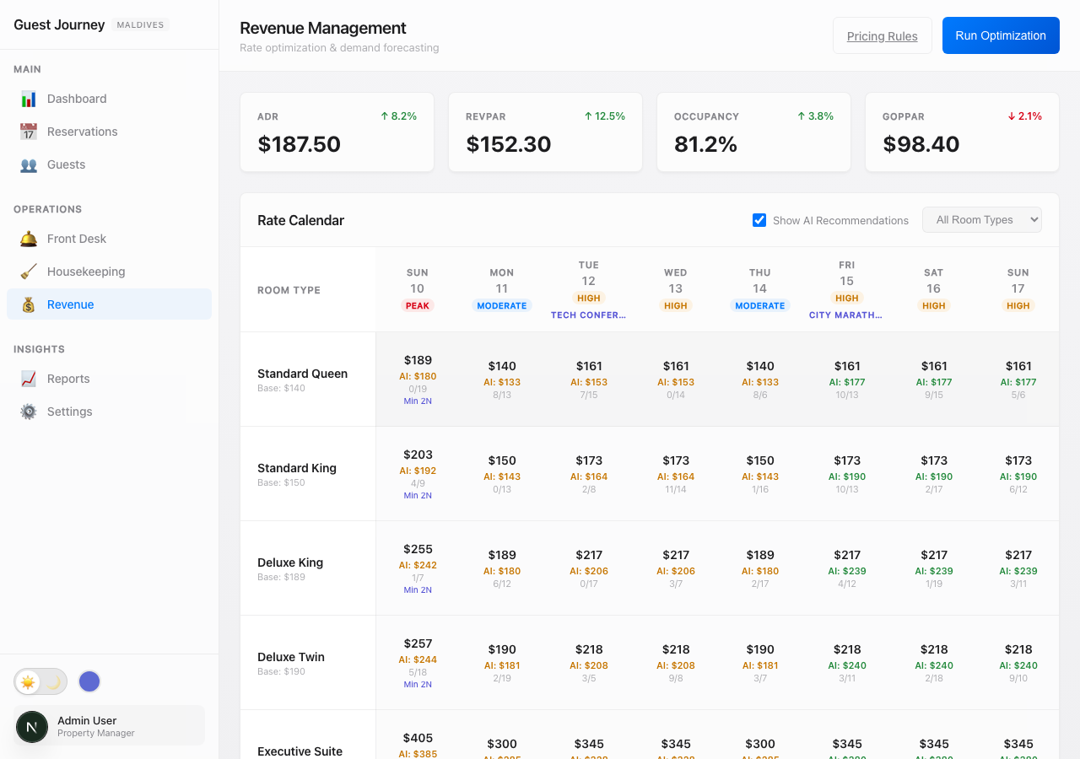
Task: Click the Front Desk bell icon
Action: coord(29,239)
